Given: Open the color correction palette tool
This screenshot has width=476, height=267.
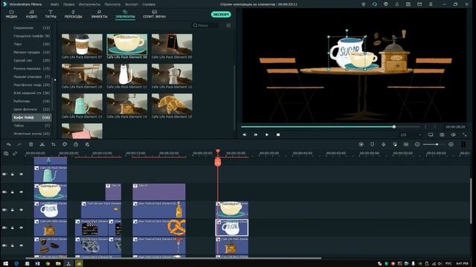Looking at the screenshot, I should pos(65,145).
